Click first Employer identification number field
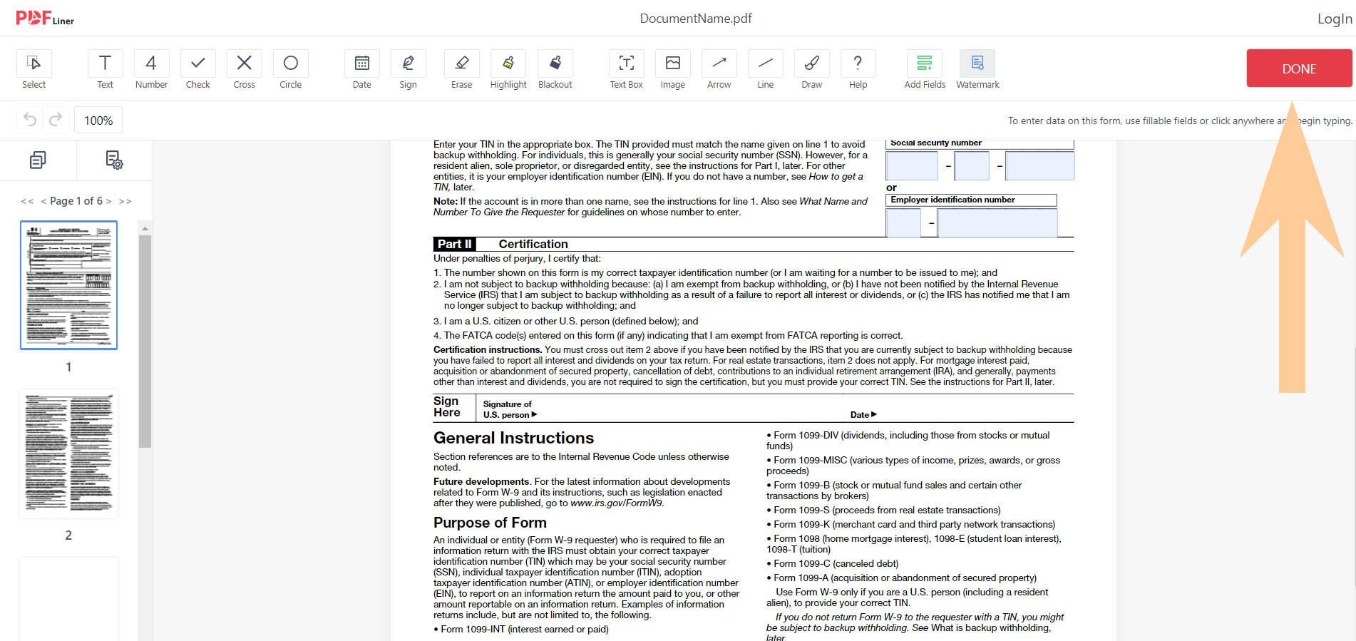This screenshot has height=641, width=1356. 903,222
